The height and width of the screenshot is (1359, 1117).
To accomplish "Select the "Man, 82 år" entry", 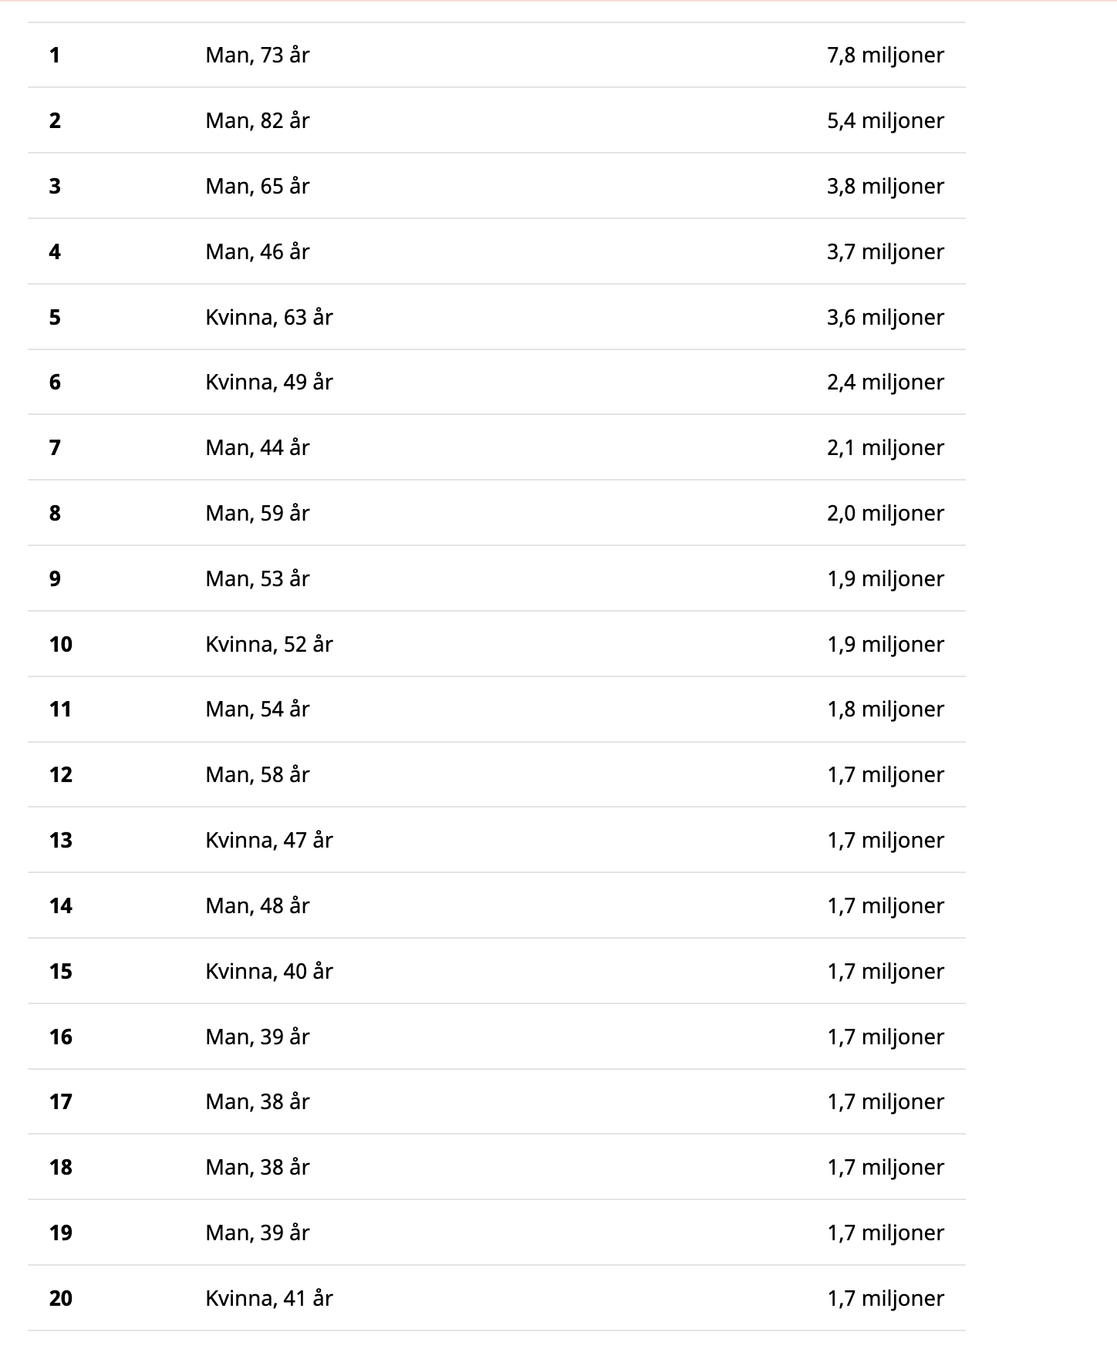I will point(257,121).
